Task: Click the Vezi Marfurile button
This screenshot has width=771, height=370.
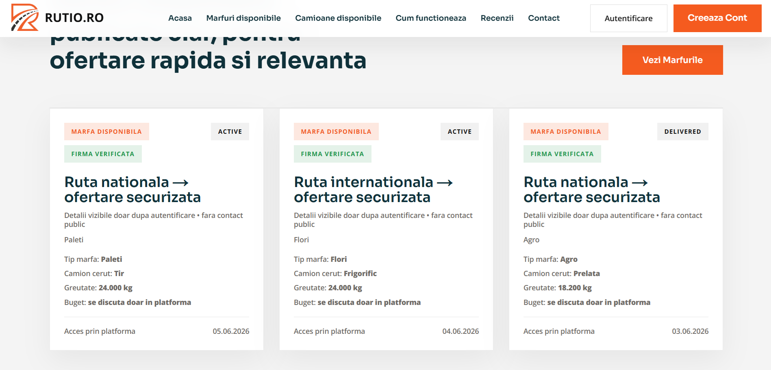Action: click(673, 60)
